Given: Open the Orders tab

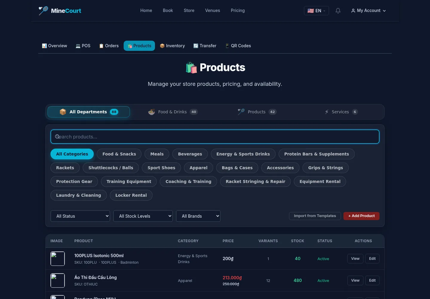Looking at the screenshot, I should pyautogui.click(x=109, y=46).
